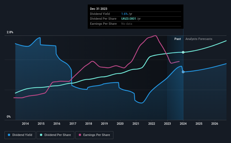231x143 pixels.
Task: Click the 2024 x-axis label
Action: click(183, 124)
